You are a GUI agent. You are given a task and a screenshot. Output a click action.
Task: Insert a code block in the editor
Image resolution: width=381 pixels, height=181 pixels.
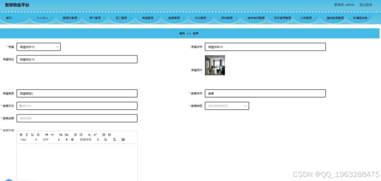click(x=52, y=135)
